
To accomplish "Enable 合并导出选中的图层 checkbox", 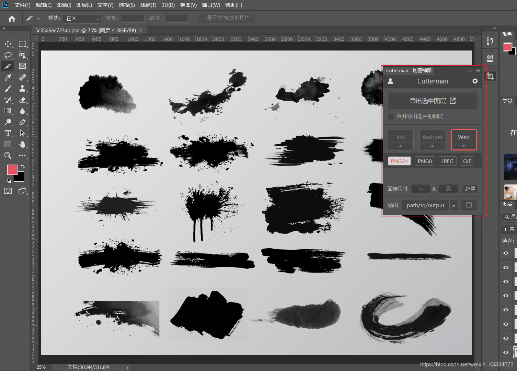I will coord(391,117).
